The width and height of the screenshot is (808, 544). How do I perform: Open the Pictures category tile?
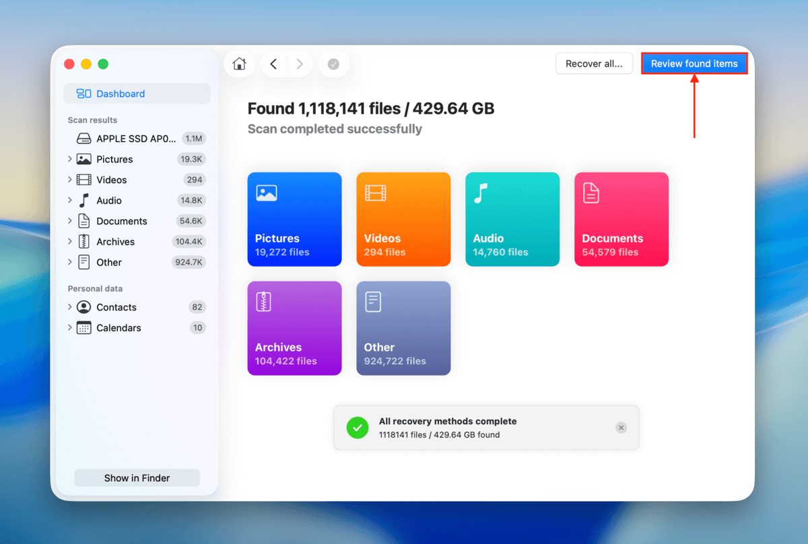294,219
